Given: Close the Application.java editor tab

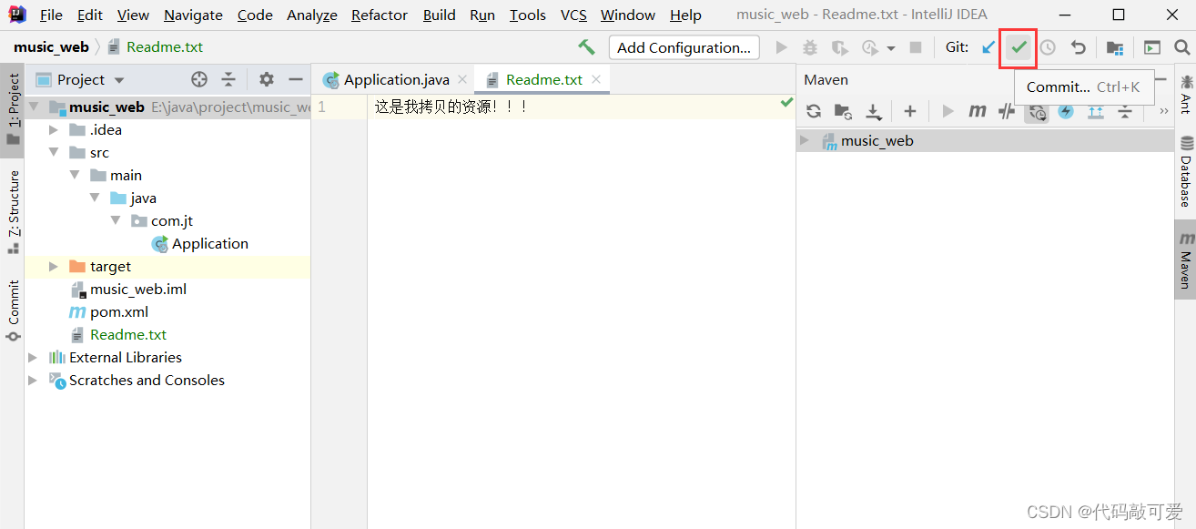Looking at the screenshot, I should tap(462, 79).
